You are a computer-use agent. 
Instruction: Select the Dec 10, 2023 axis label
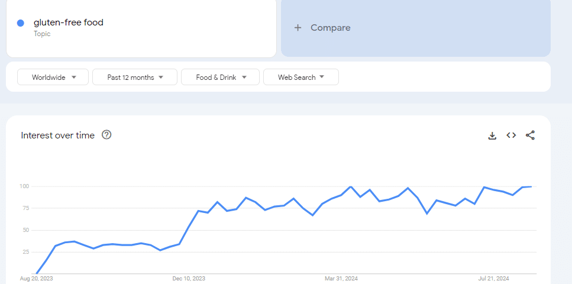(x=189, y=278)
